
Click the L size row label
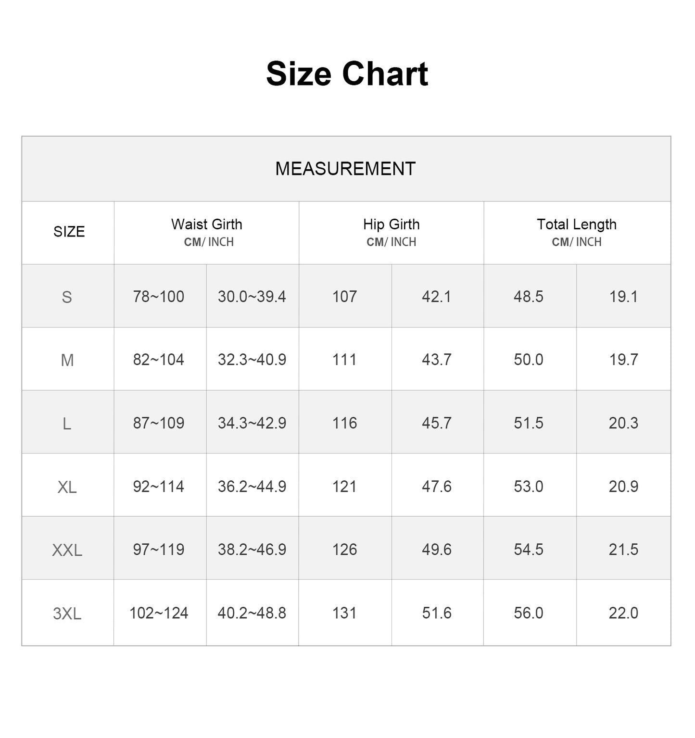[x=67, y=424]
